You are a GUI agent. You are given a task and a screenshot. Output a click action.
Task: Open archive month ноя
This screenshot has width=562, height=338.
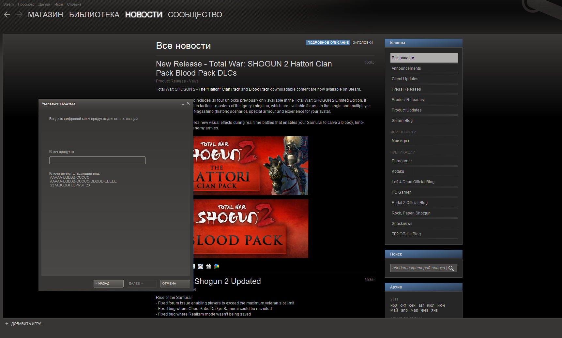coord(394,306)
